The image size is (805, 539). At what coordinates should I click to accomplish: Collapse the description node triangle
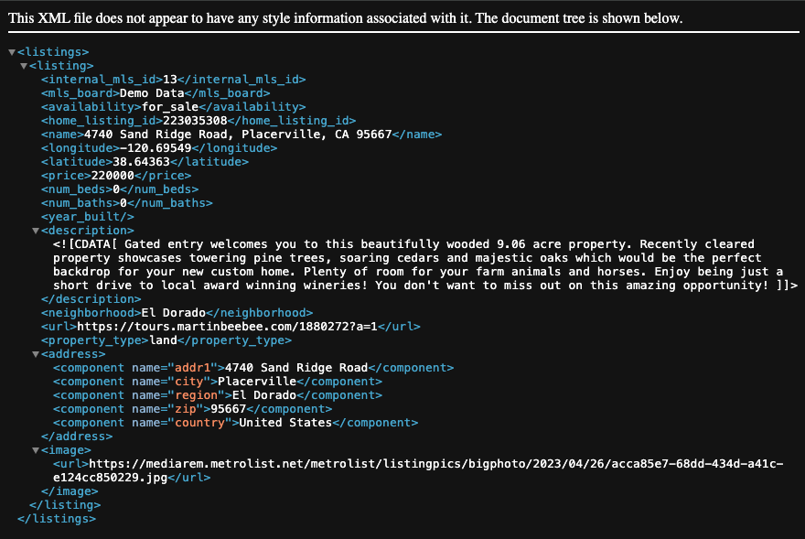pos(36,231)
